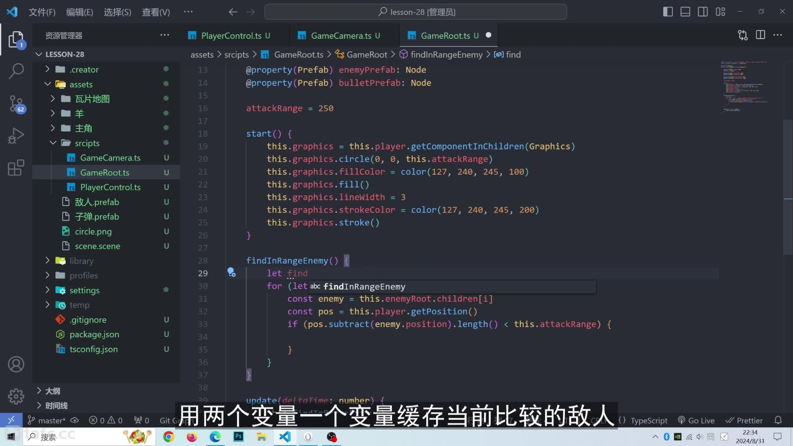
Task: Open the Search view in activity bar
Action: tap(16, 71)
